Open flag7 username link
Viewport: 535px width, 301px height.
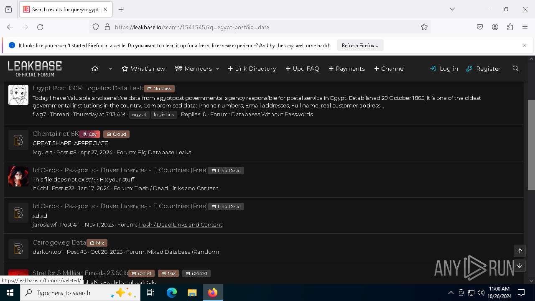(x=39, y=114)
